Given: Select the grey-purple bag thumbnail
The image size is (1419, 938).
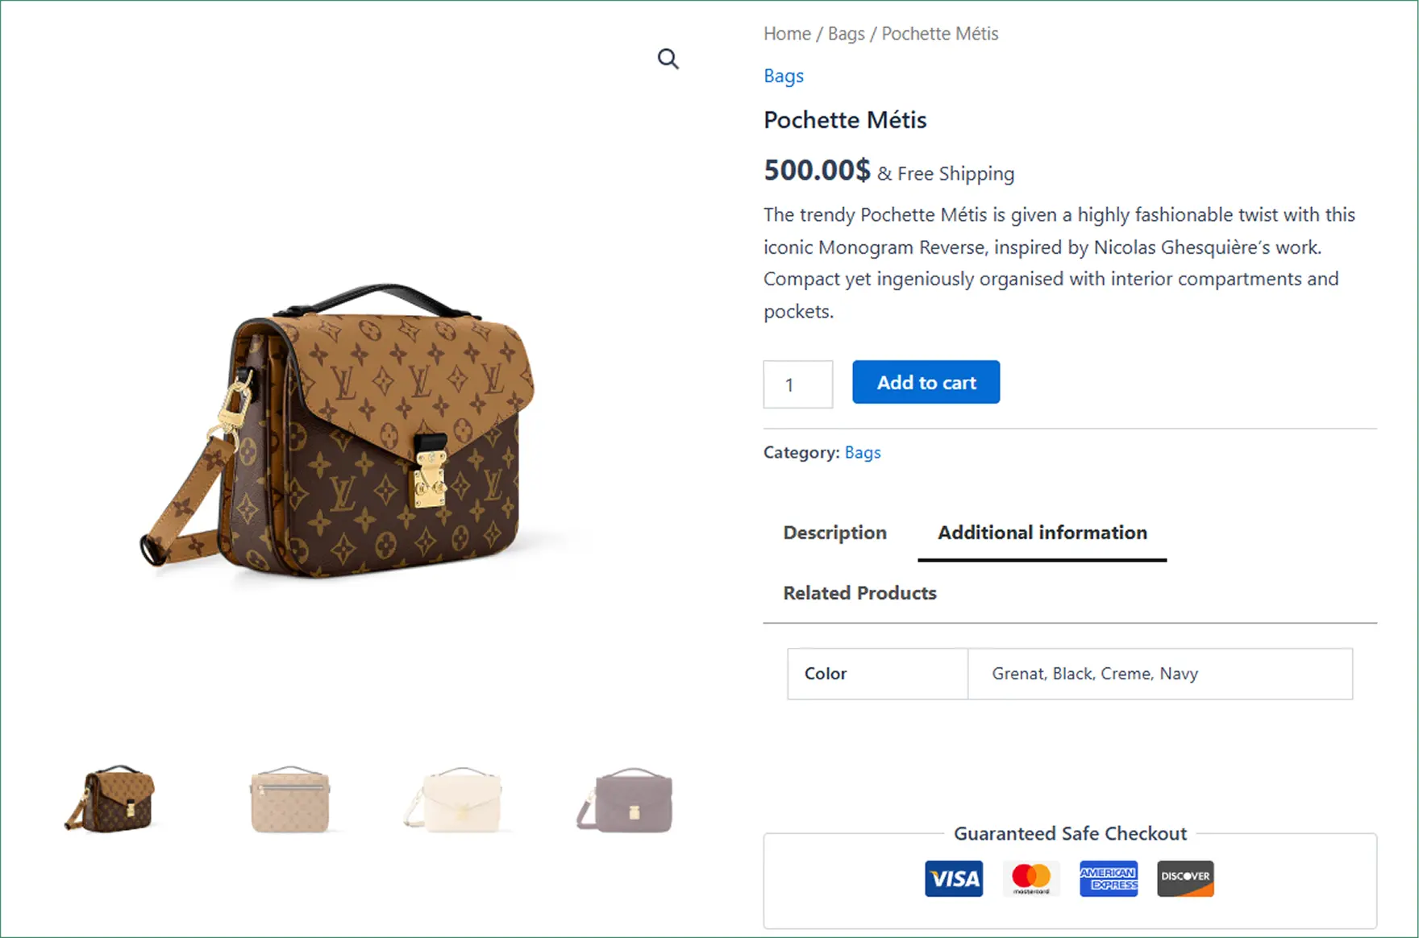Looking at the screenshot, I should click(626, 800).
